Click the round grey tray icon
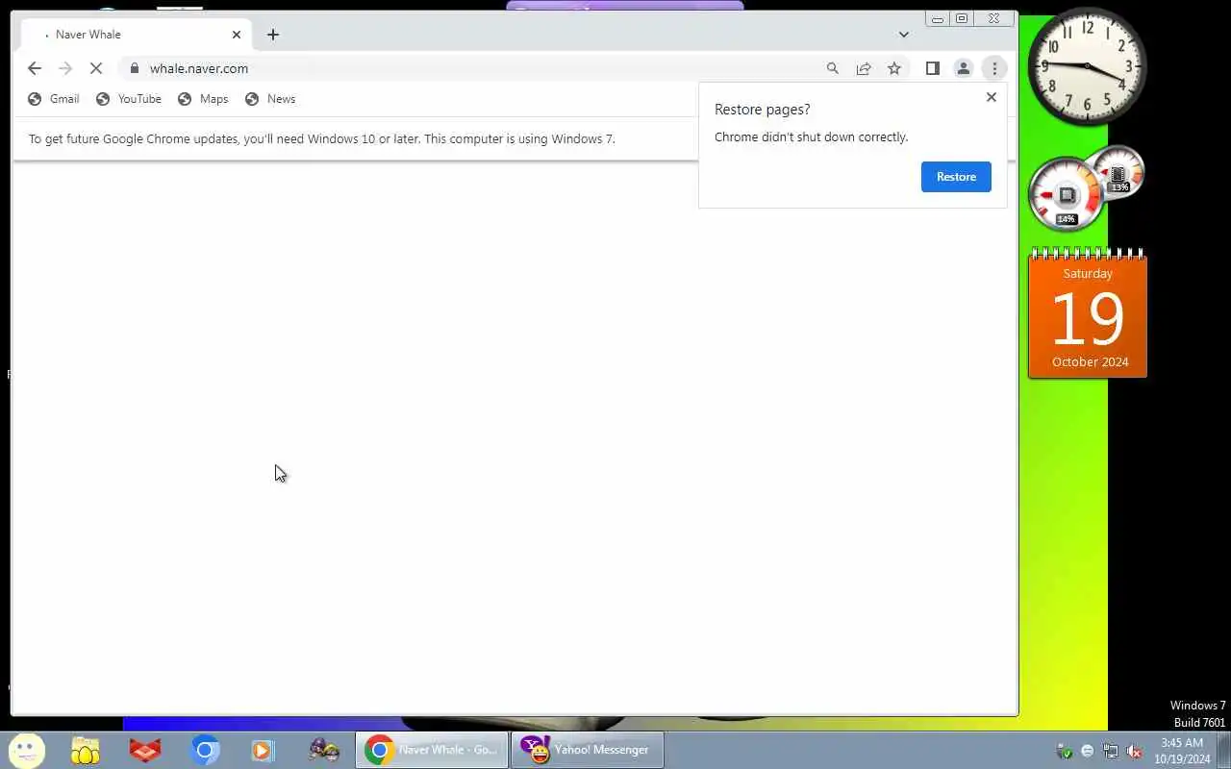The height and width of the screenshot is (769, 1231). [1088, 751]
